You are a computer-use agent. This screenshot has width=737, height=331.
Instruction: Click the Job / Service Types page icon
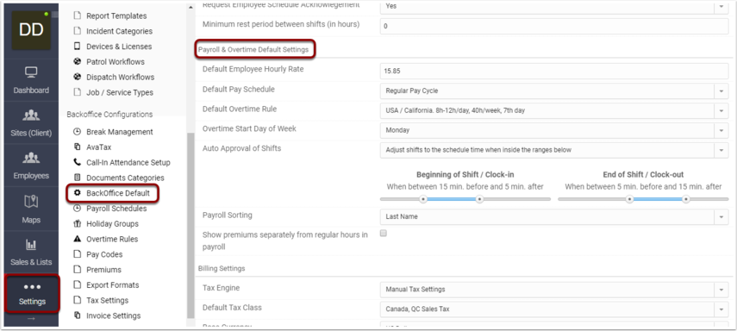(x=77, y=92)
